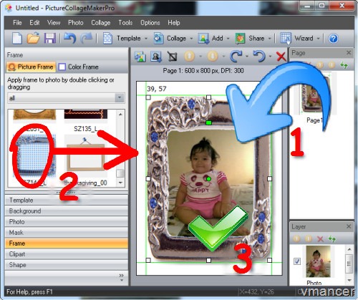Move layer down in the Layer panel
Screen dimensions: 358x300
point(308,238)
